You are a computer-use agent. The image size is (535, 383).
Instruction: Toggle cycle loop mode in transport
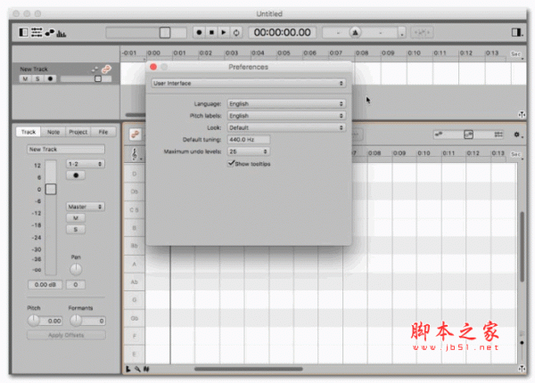point(236,32)
